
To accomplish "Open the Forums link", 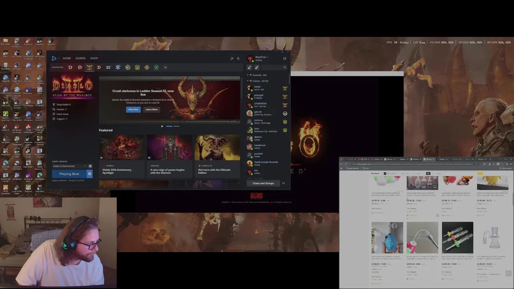I will pyautogui.click(x=60, y=109).
